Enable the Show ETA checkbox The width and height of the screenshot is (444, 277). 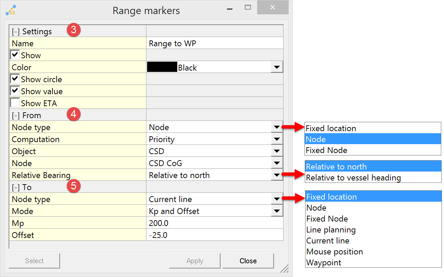pyautogui.click(x=15, y=103)
